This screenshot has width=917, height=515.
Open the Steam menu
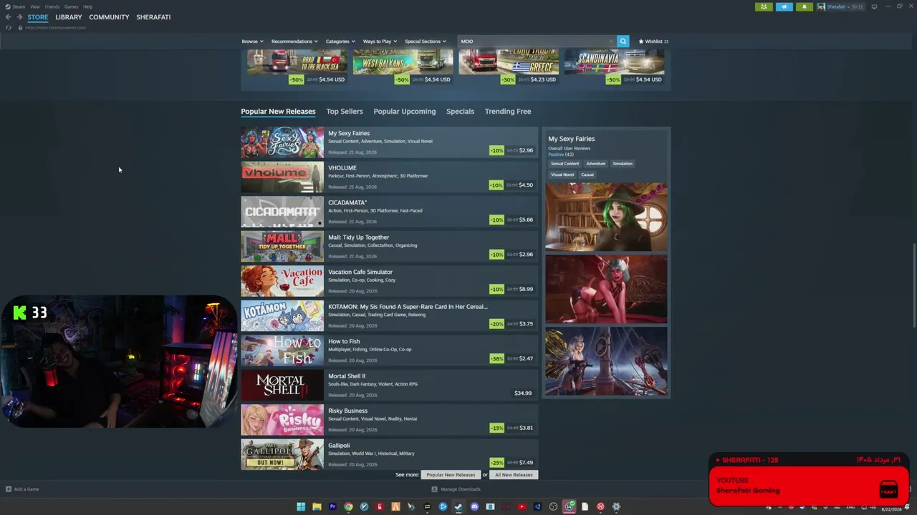pyautogui.click(x=19, y=6)
